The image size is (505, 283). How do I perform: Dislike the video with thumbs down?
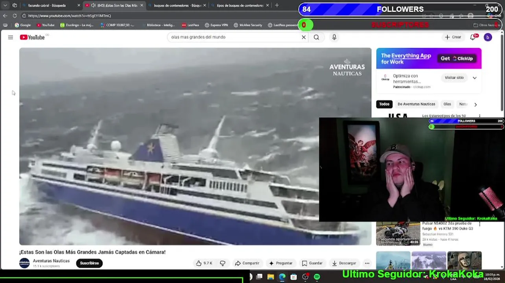coord(223,263)
